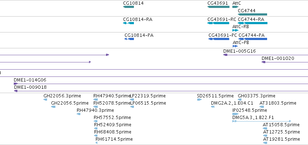Click the CG10814 gene name label

[133, 3]
